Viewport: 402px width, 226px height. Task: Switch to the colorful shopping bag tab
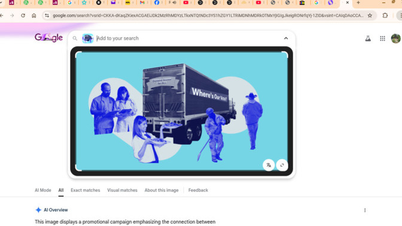(302, 2)
